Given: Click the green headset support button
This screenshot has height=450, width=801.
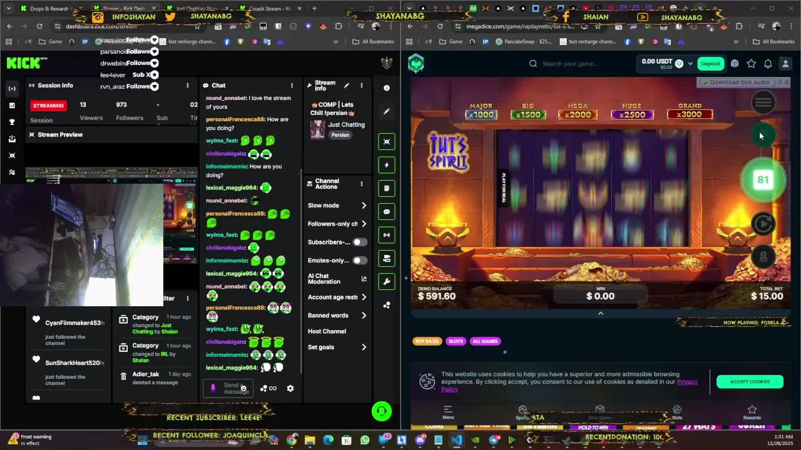Looking at the screenshot, I should pyautogui.click(x=382, y=411).
